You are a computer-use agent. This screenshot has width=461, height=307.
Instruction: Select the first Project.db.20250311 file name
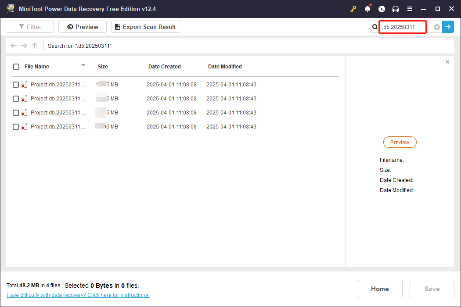[58, 85]
